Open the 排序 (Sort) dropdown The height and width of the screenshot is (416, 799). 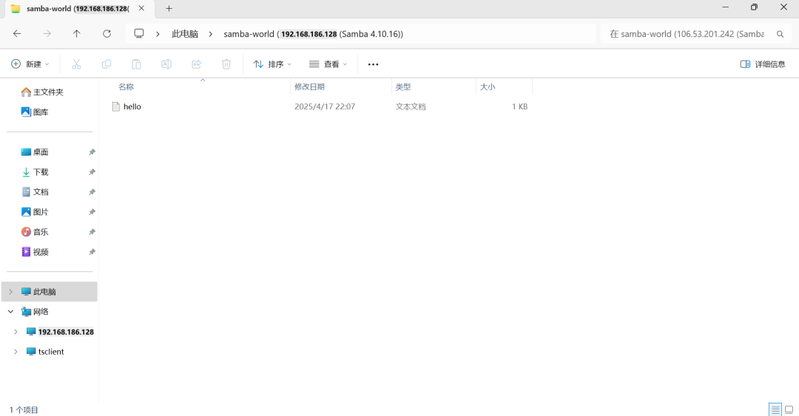272,64
